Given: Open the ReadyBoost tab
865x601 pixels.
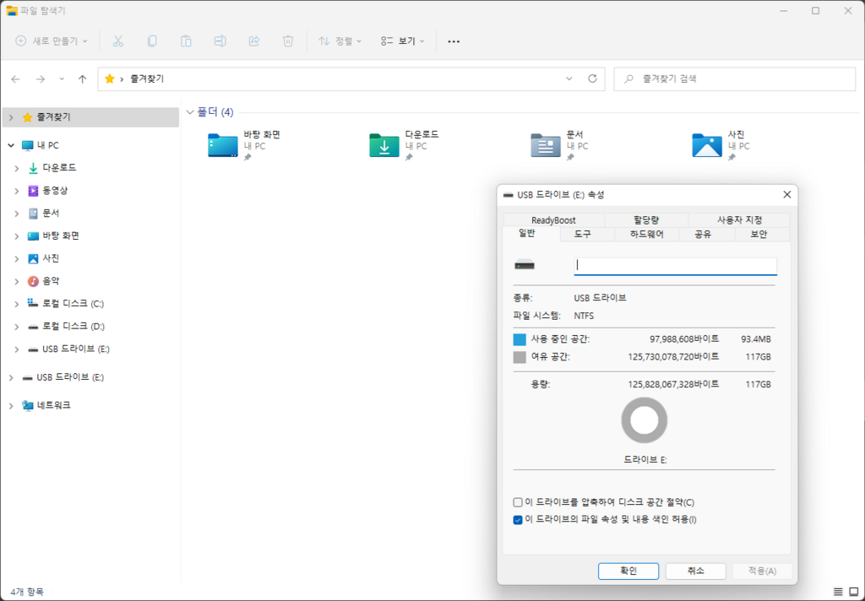Looking at the screenshot, I should pos(553,219).
